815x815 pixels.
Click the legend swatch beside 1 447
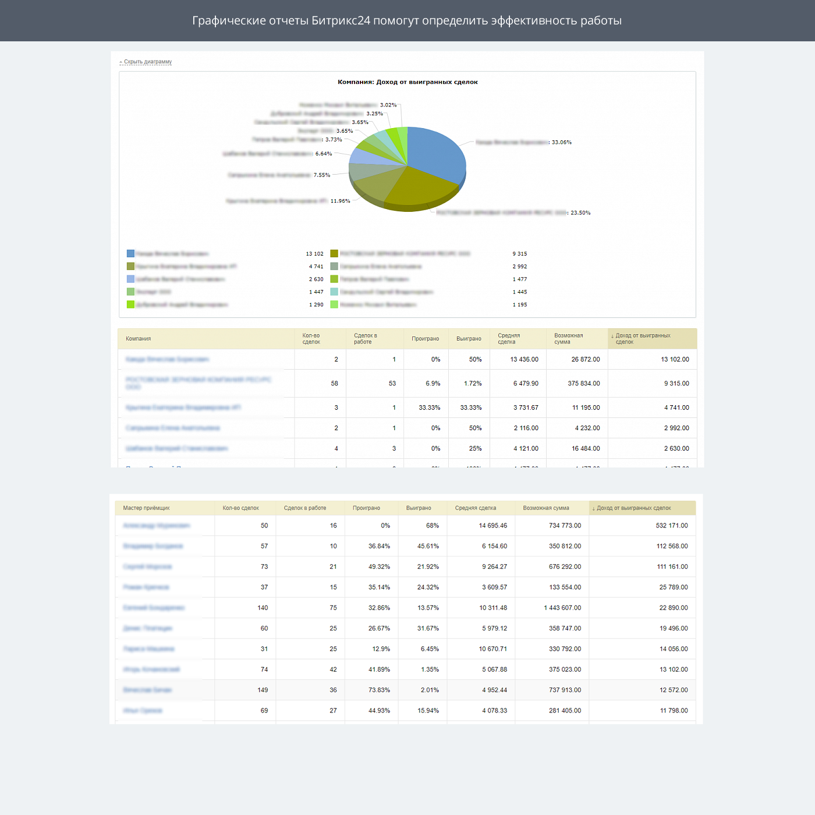[x=130, y=292]
